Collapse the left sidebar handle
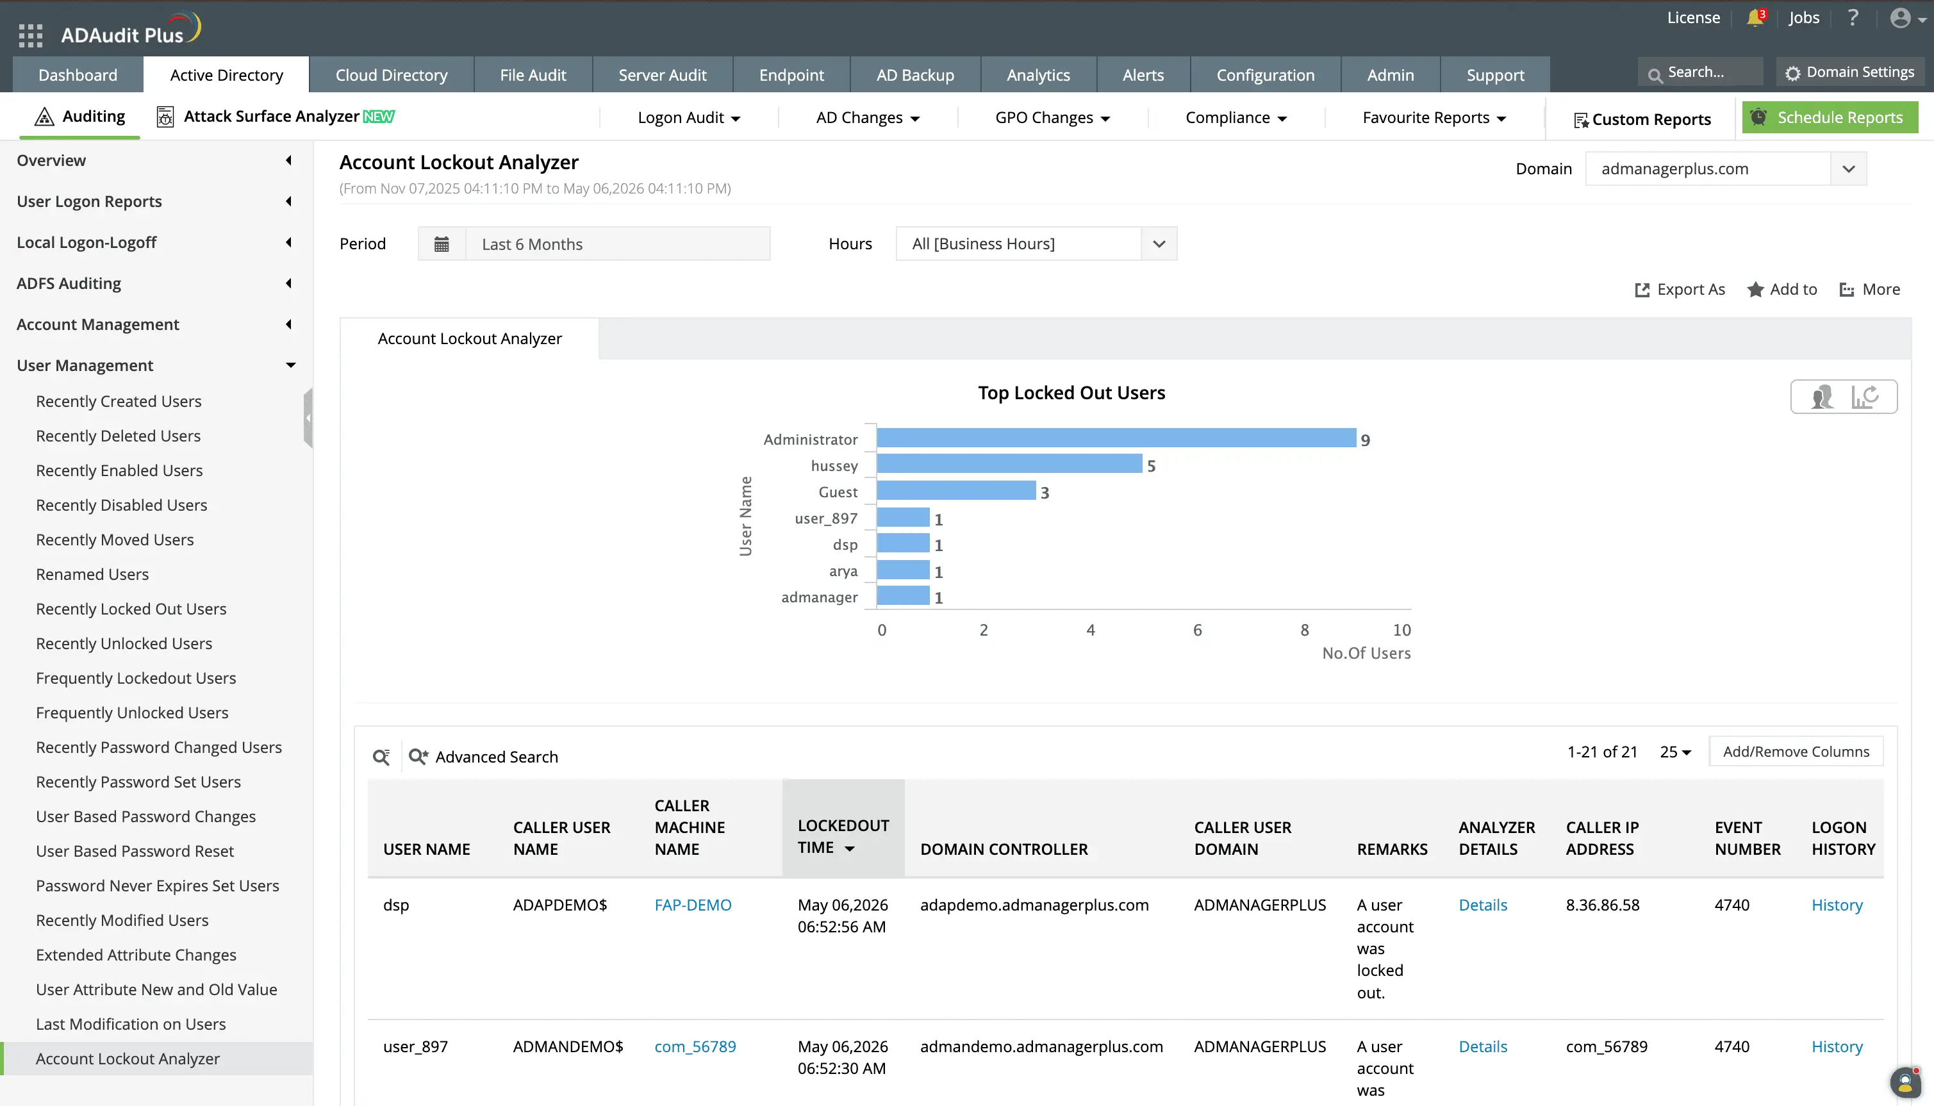Viewport: 1934px width, 1106px height. (308, 418)
